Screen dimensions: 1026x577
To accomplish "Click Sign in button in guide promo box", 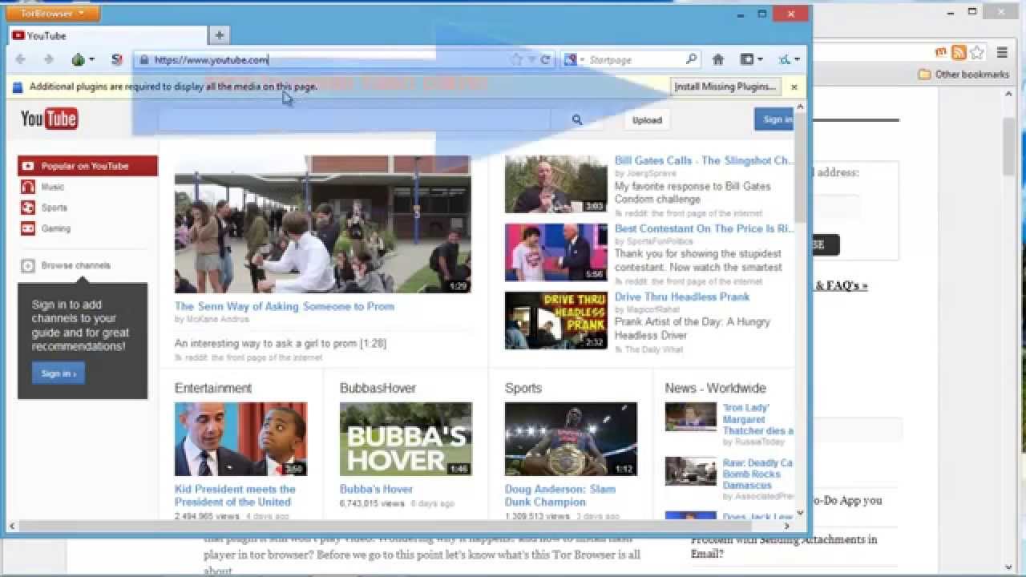I will 59,373.
